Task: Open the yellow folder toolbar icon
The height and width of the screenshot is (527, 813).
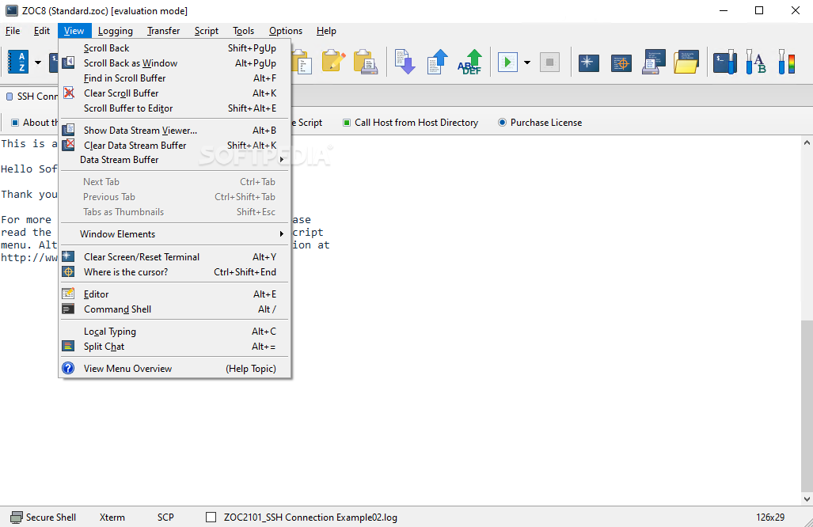Action: [x=686, y=63]
